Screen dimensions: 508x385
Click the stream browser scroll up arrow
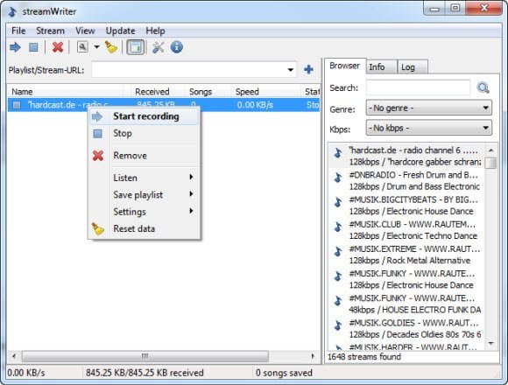click(x=491, y=150)
